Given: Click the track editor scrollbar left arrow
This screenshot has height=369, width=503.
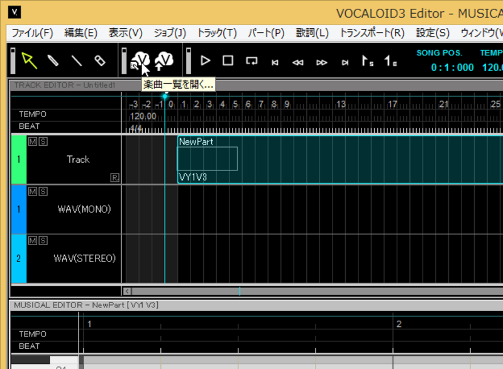Looking at the screenshot, I should [128, 291].
